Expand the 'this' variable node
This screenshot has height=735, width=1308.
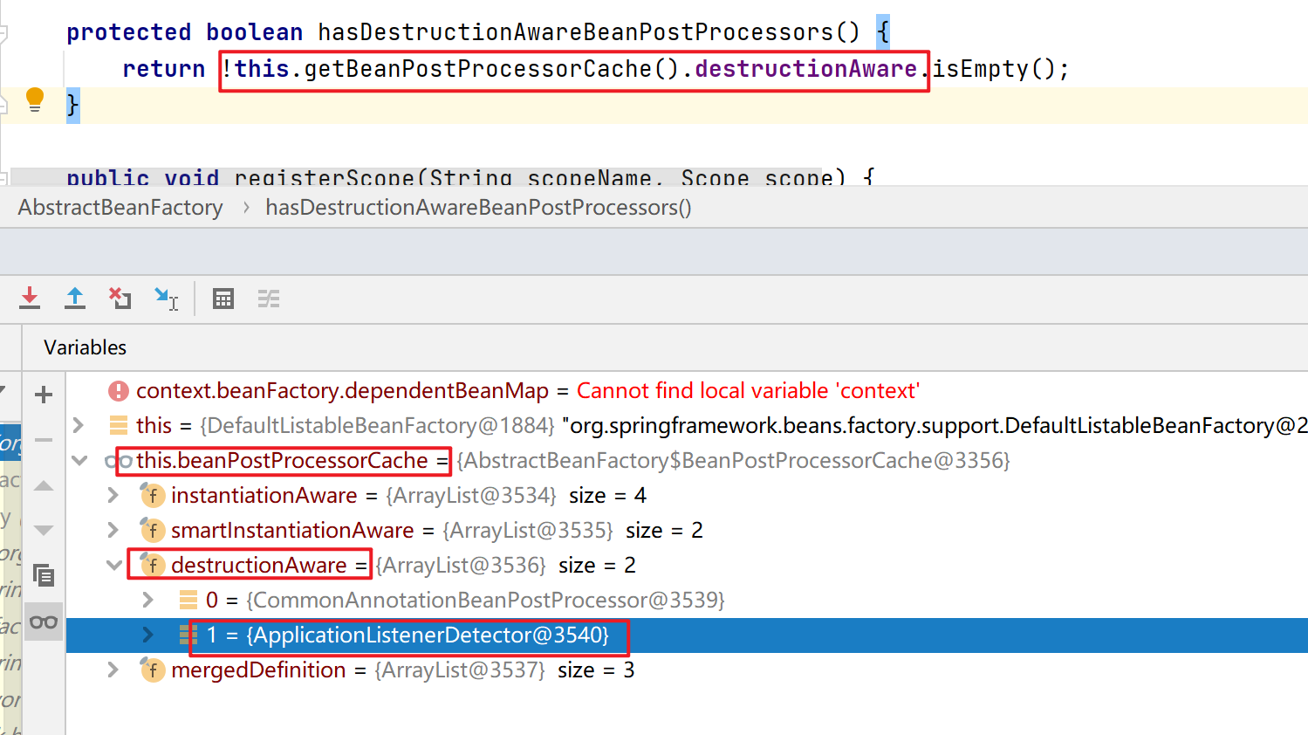pyautogui.click(x=79, y=425)
